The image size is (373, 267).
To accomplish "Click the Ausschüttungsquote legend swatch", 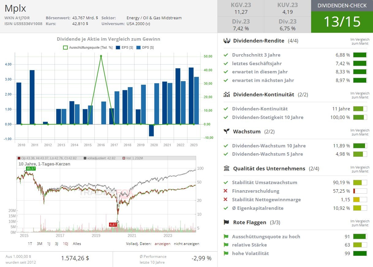I will [65, 48].
